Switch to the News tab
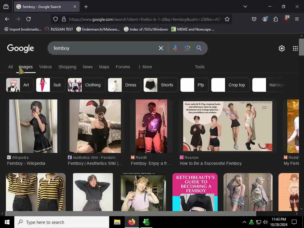The width and height of the screenshot is (304, 228). [x=88, y=67]
